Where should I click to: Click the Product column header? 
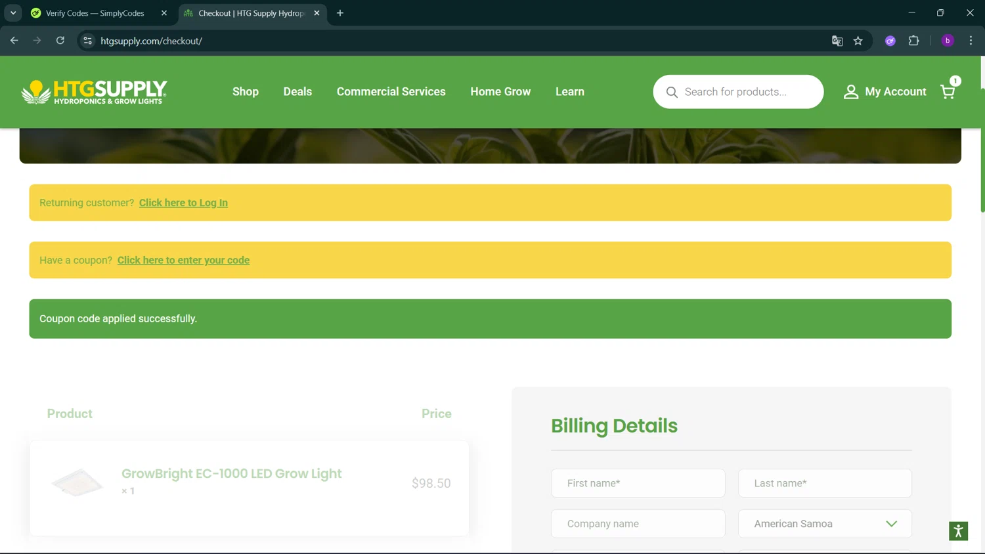click(x=70, y=414)
